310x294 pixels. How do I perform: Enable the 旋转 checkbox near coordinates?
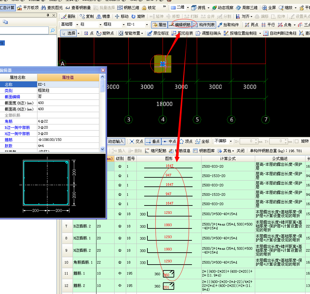point(296,141)
